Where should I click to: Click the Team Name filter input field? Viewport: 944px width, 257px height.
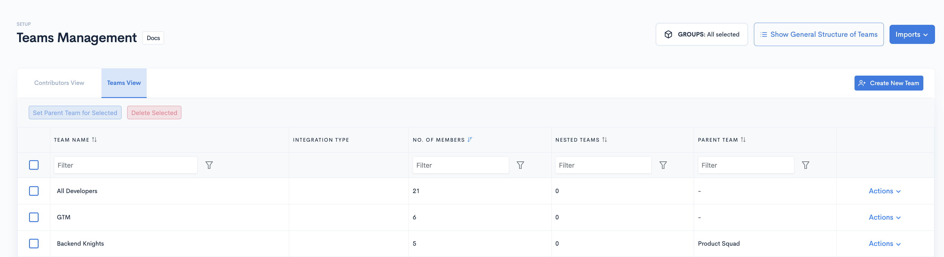pyautogui.click(x=125, y=165)
